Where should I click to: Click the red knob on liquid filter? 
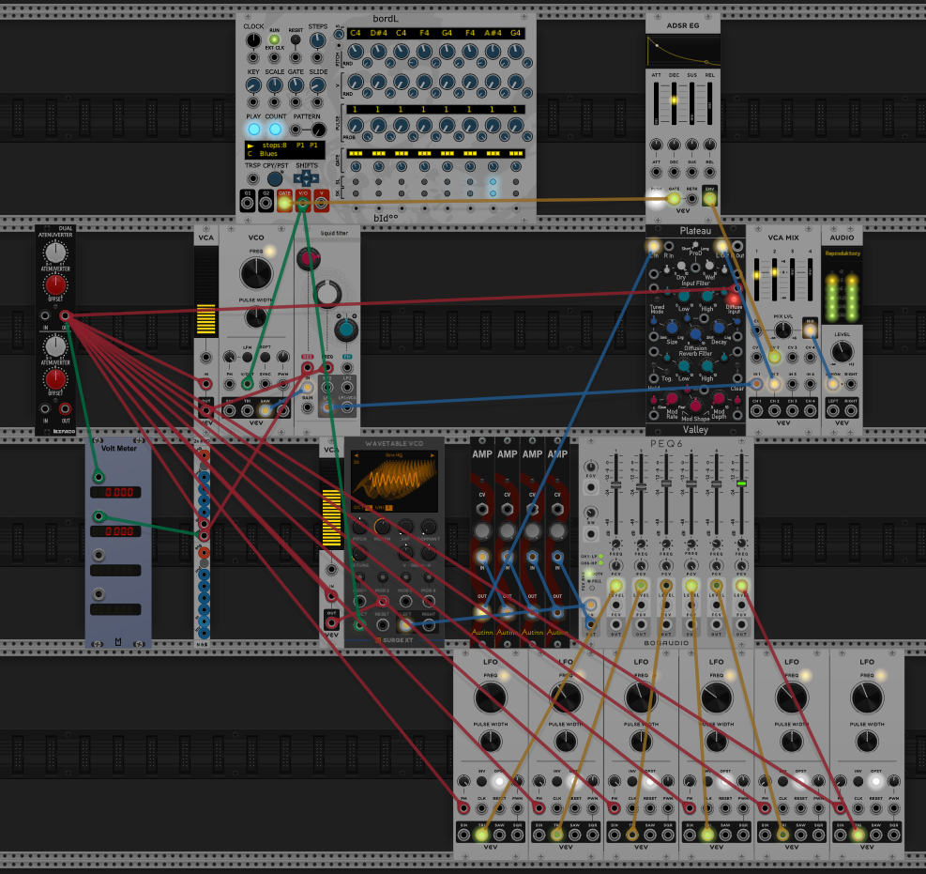click(x=309, y=259)
